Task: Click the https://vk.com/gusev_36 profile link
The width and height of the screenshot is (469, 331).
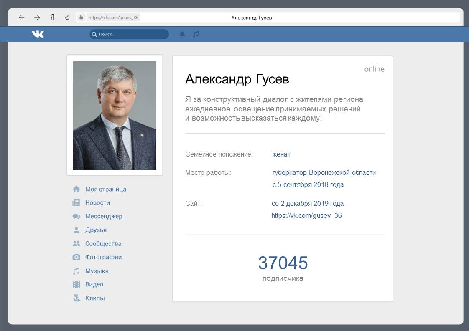Action: [306, 216]
